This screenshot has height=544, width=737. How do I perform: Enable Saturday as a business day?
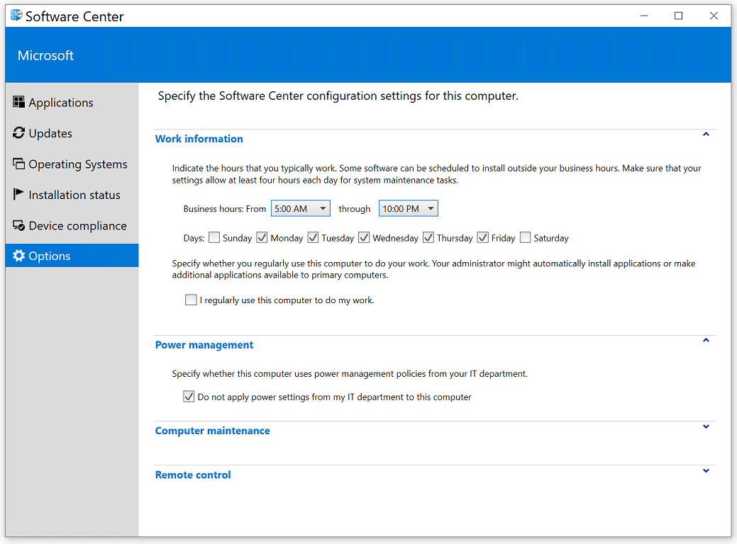click(x=526, y=237)
